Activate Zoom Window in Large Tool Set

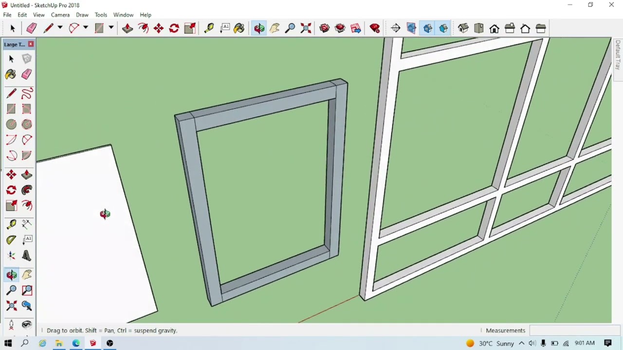(27, 290)
